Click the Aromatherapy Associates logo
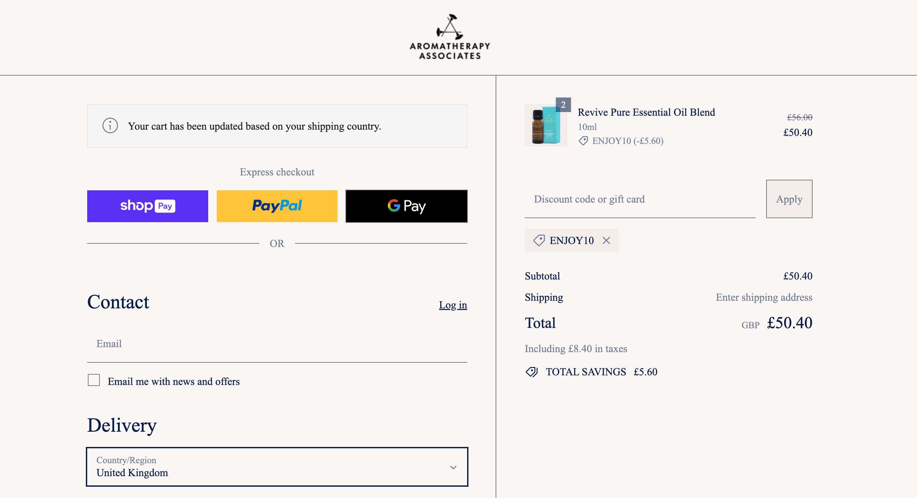 click(x=450, y=37)
